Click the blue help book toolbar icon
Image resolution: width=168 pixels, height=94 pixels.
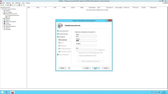pyautogui.click(x=19, y=5)
